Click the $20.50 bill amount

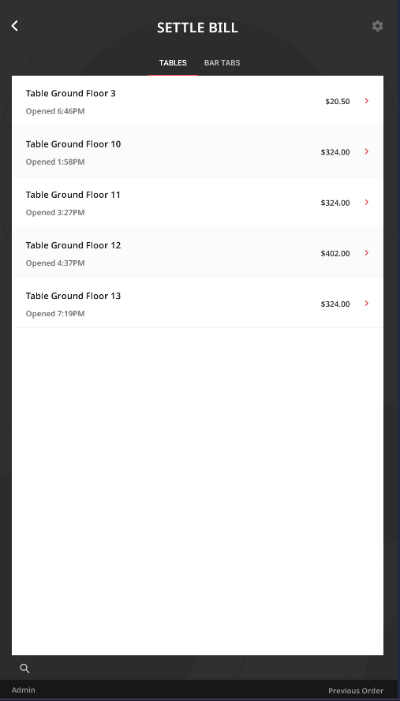pyautogui.click(x=338, y=102)
